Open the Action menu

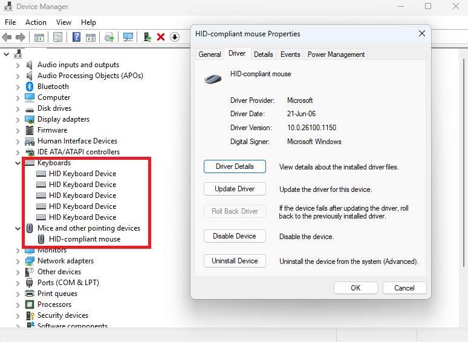click(x=36, y=22)
